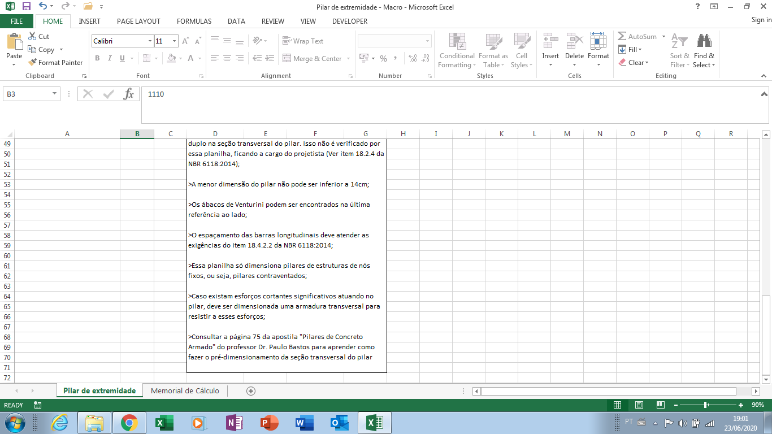Increase font size with the large A icon
Viewport: 772px width, 434px height.
pos(185,41)
